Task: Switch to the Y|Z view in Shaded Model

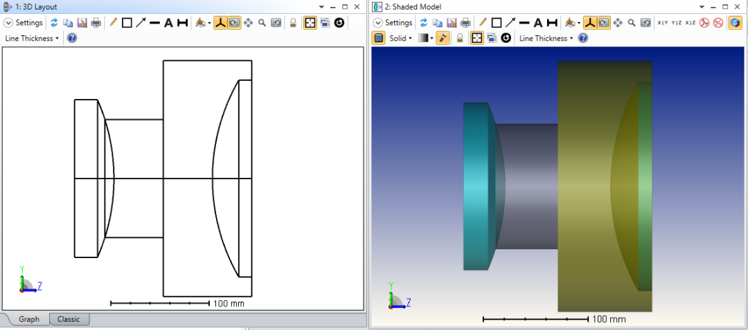Action: 677,23
